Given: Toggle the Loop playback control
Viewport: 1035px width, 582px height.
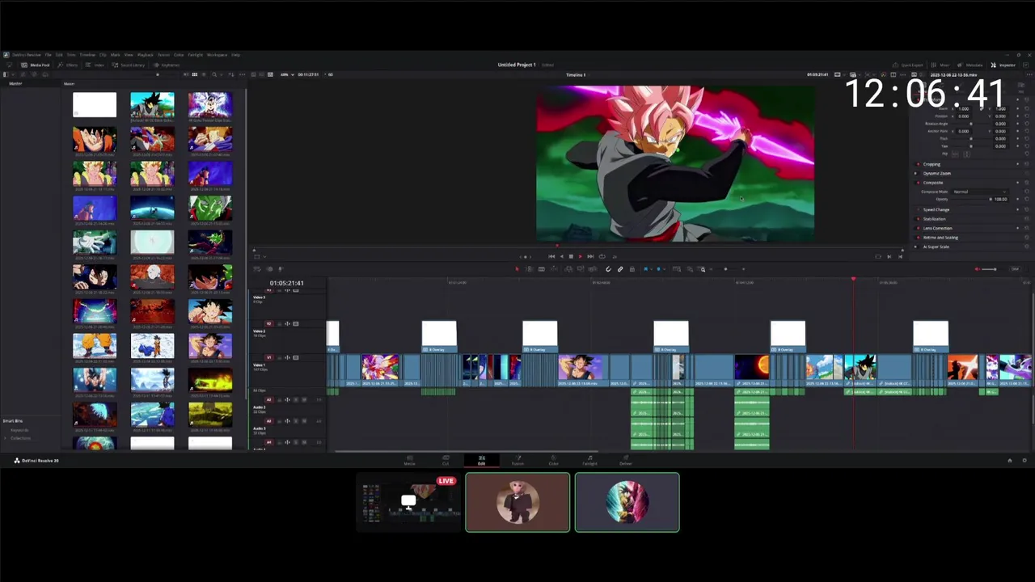Looking at the screenshot, I should 602,256.
